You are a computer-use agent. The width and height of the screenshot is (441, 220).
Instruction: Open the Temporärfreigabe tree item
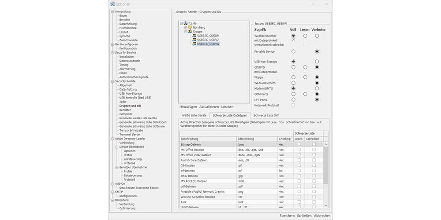click(131, 131)
